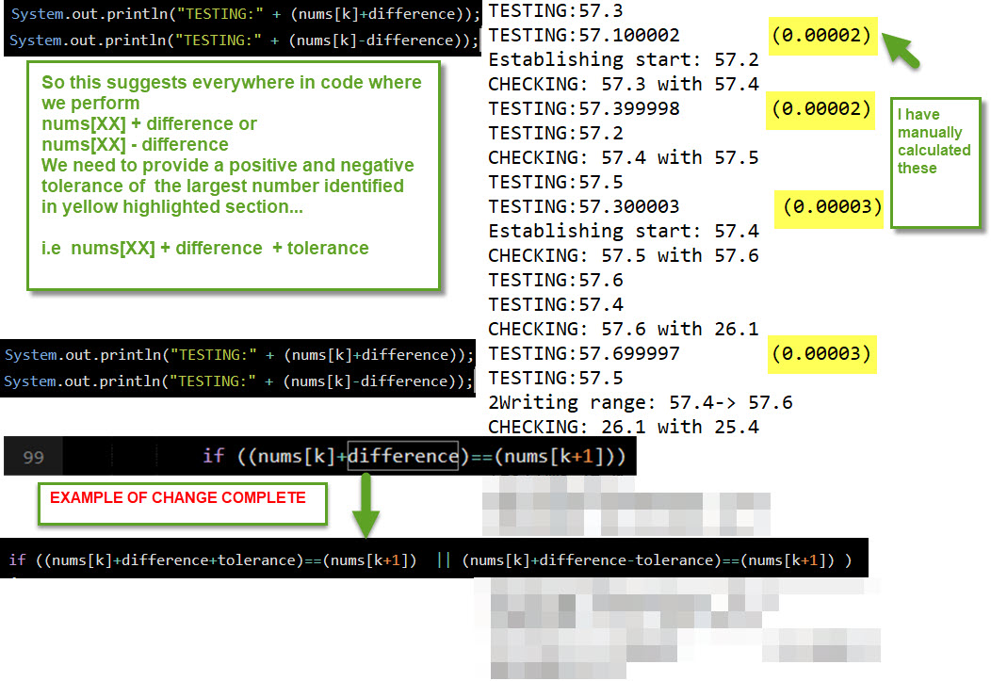Click the topmost yellow-highlighted (0.00002) value
The width and height of the screenshot is (991, 681).
(x=821, y=35)
